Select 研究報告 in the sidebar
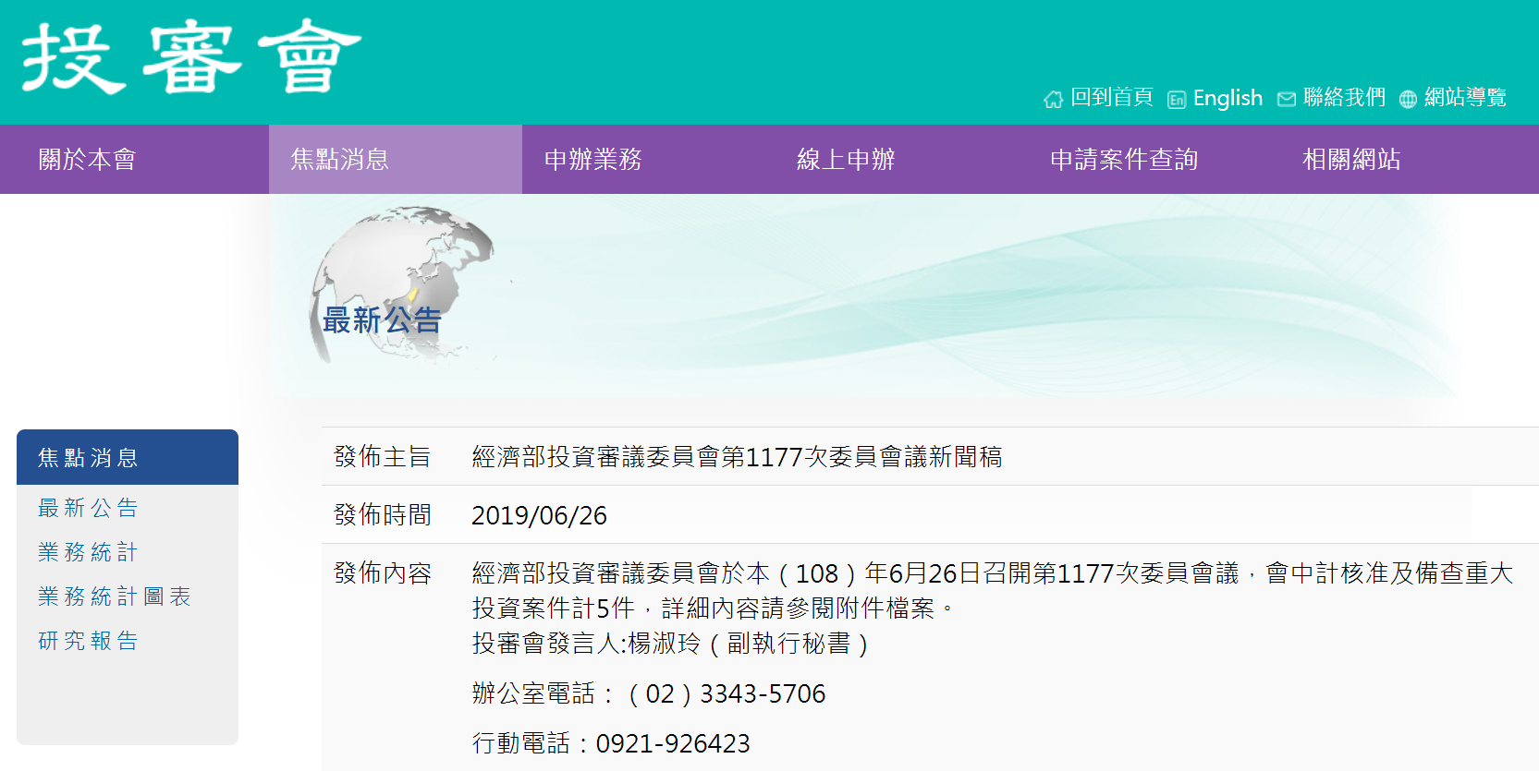This screenshot has width=1539, height=771. coord(88,641)
